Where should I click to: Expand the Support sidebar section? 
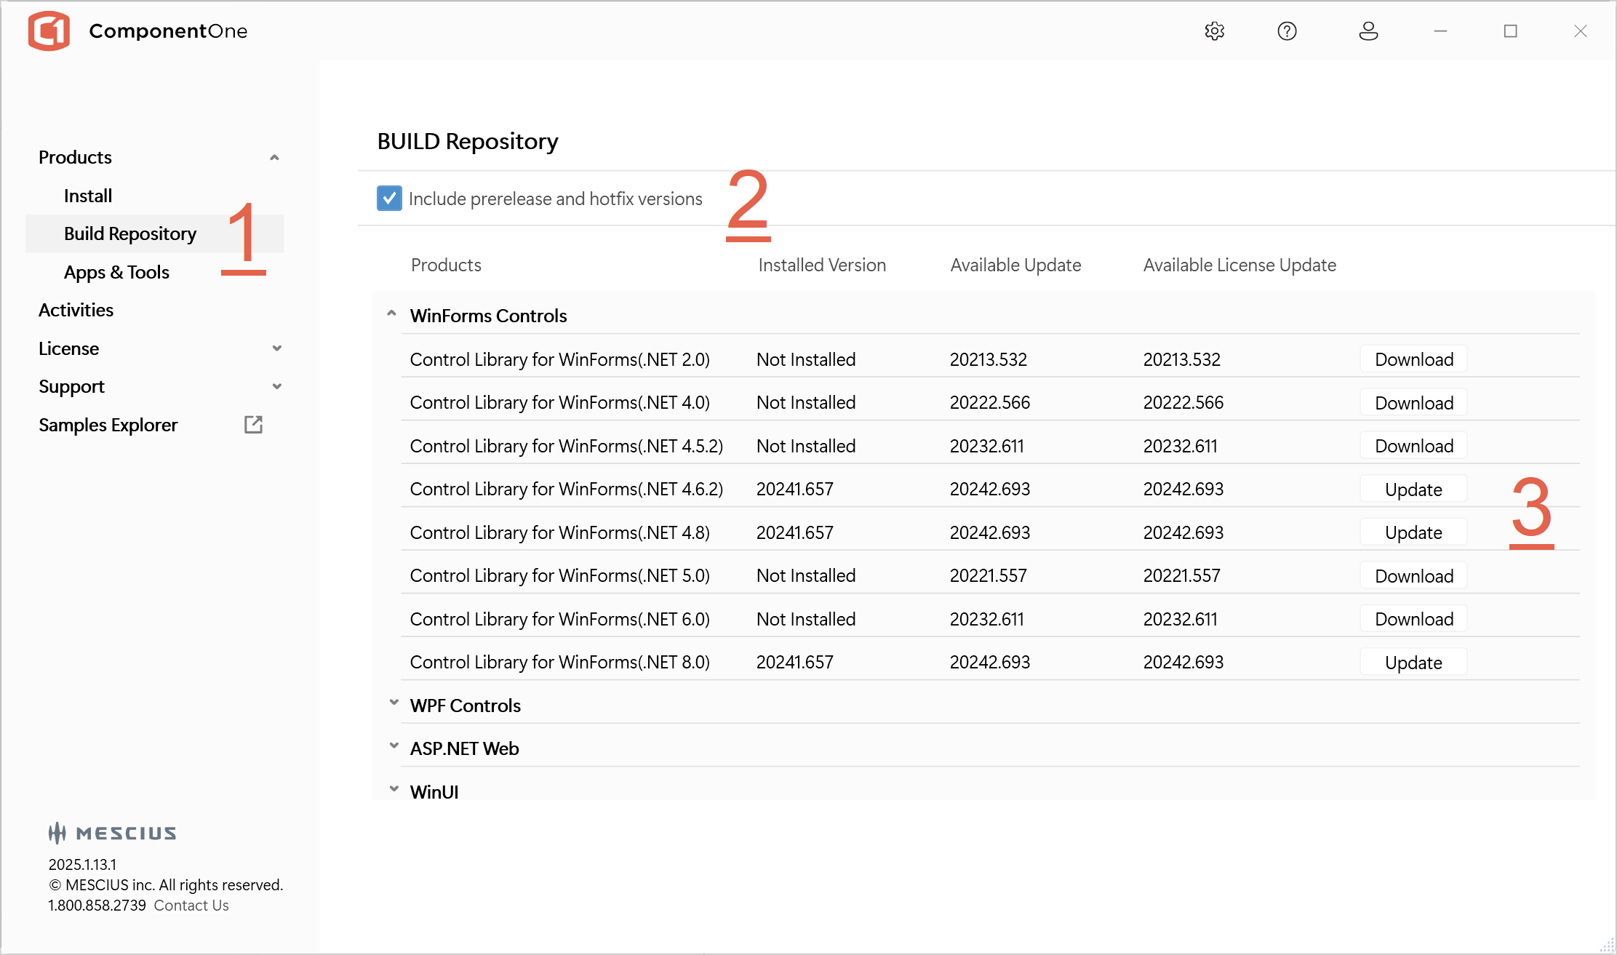276,386
